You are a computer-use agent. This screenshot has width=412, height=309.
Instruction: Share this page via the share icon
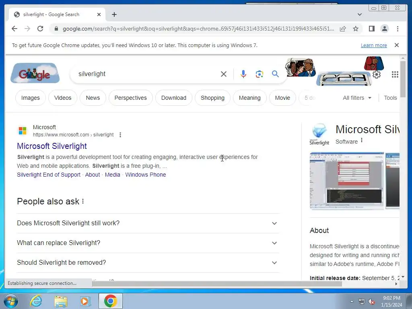[343, 29]
